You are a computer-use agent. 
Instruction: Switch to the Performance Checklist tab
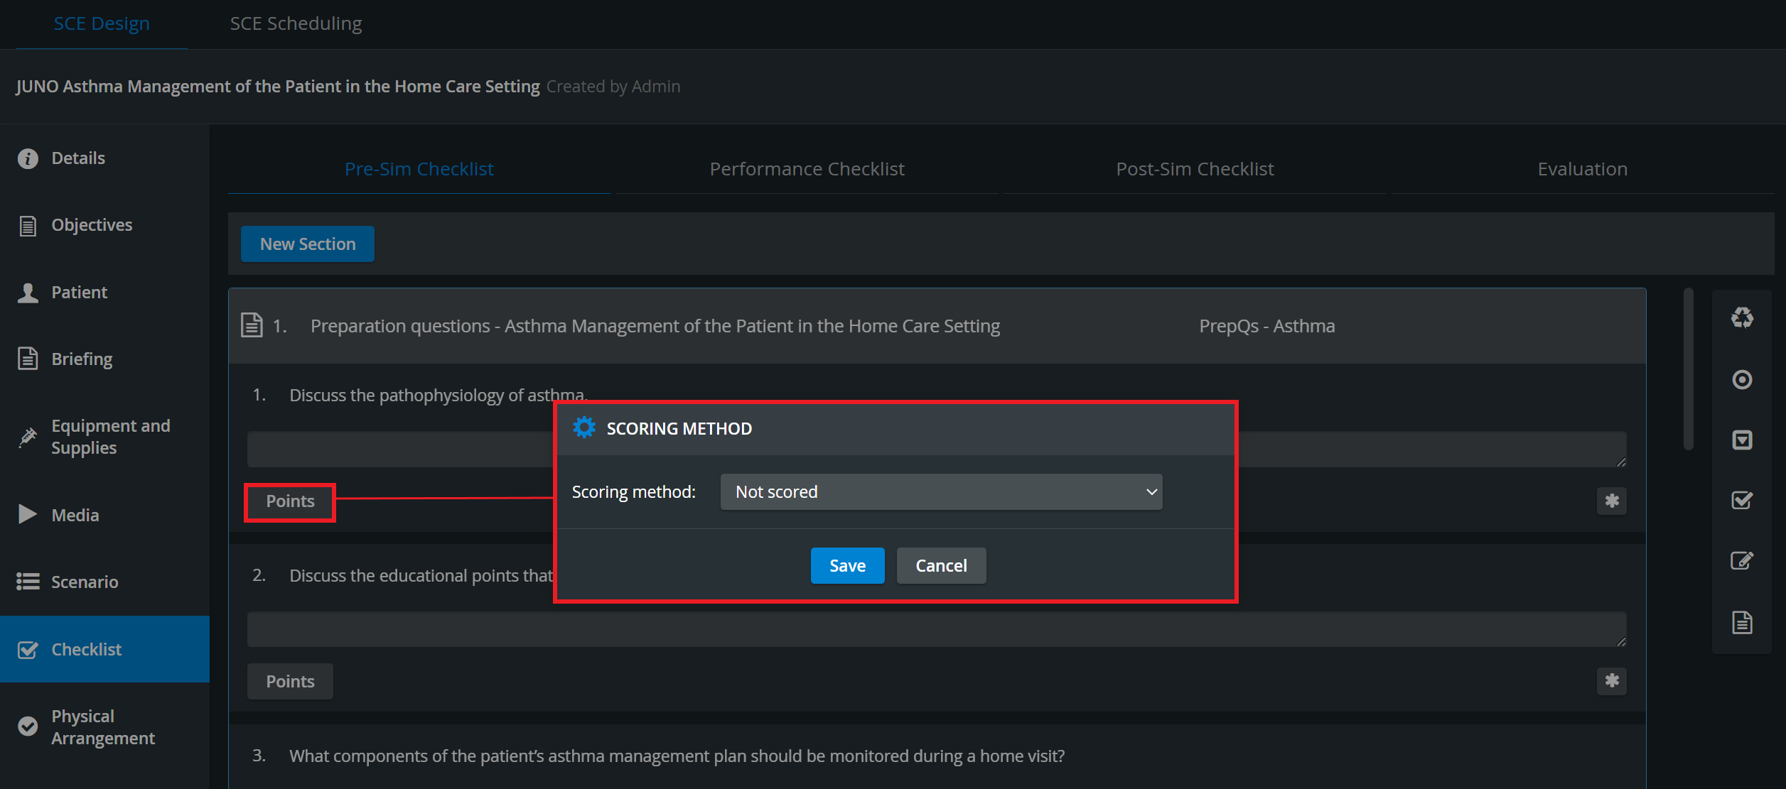click(807, 169)
